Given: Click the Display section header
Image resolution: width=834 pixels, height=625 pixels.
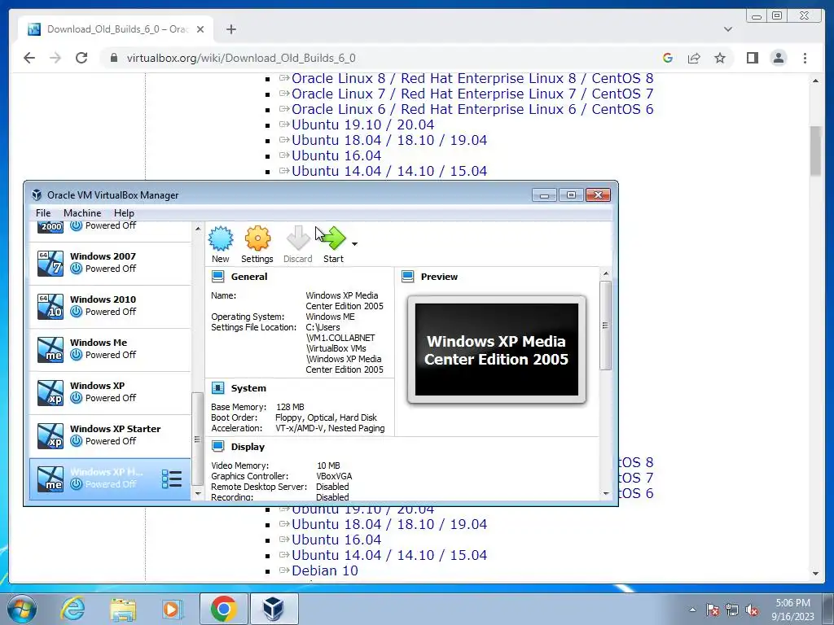Looking at the screenshot, I should coord(248,447).
